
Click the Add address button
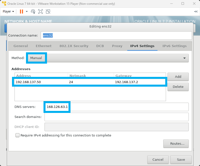178,77
